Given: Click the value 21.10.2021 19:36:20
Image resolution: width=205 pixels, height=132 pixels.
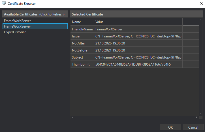Looking at the screenshot, I should click(x=110, y=50).
